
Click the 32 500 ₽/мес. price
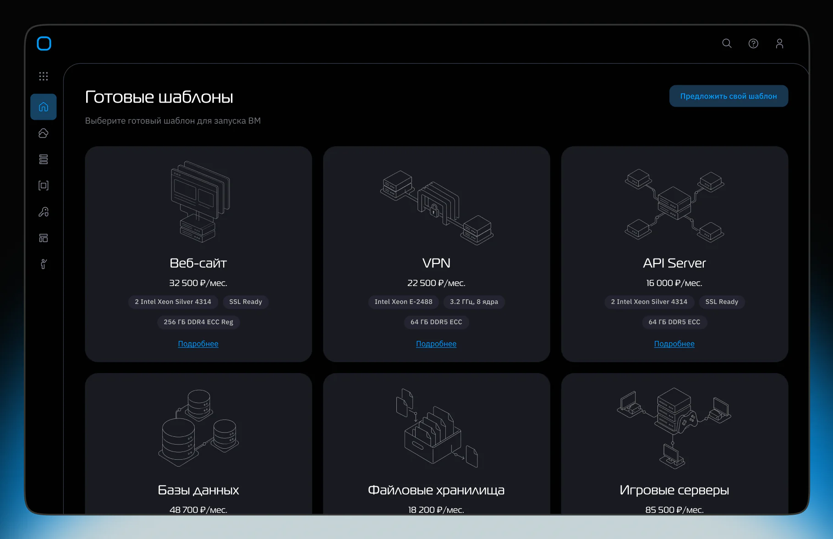click(198, 283)
